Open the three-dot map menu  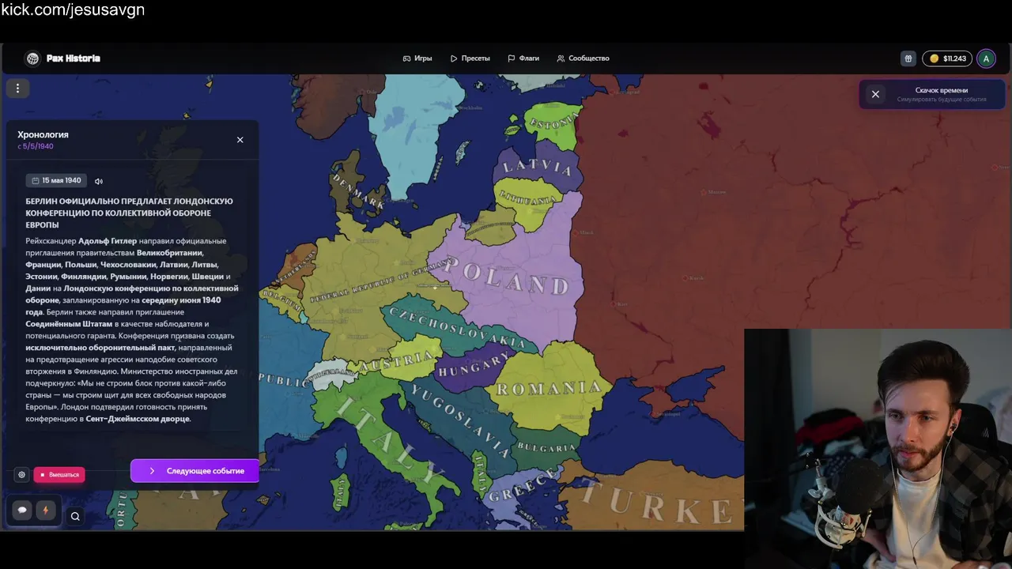click(x=17, y=89)
